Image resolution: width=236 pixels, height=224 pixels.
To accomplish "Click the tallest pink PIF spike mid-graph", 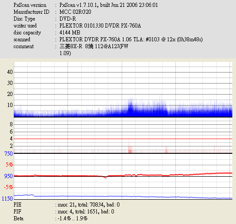I will click(129, 146).
